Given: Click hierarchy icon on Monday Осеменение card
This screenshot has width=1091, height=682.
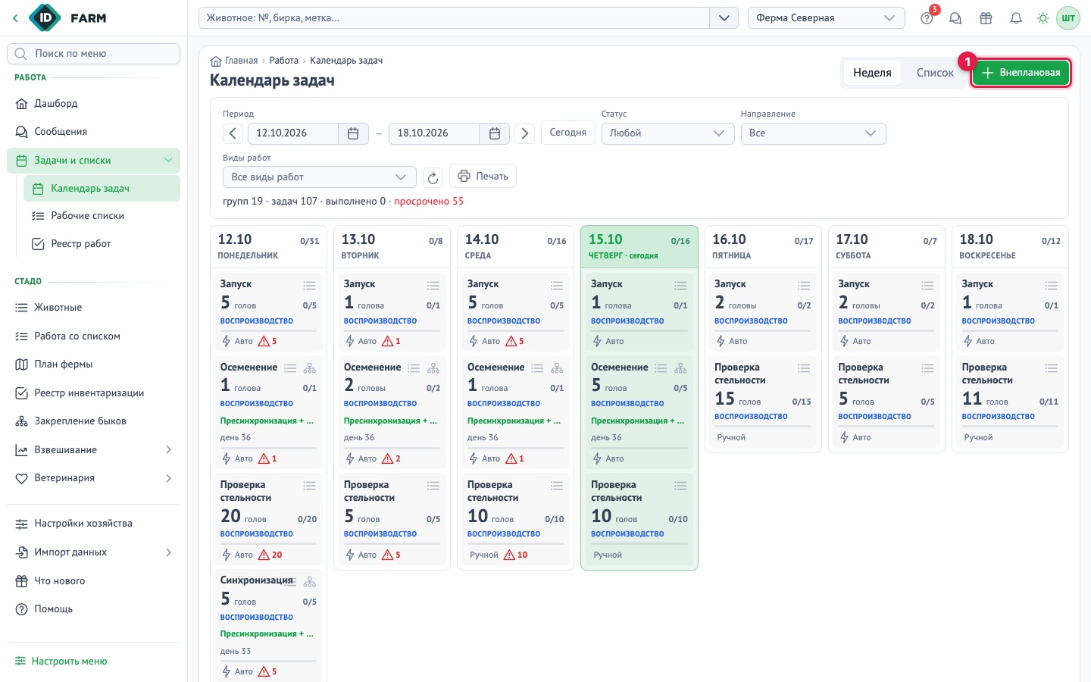Looking at the screenshot, I should (310, 368).
